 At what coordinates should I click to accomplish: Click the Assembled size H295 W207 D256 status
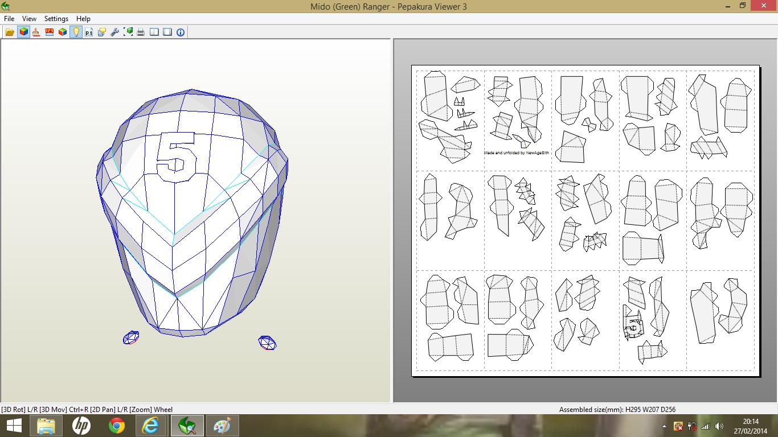(617, 410)
